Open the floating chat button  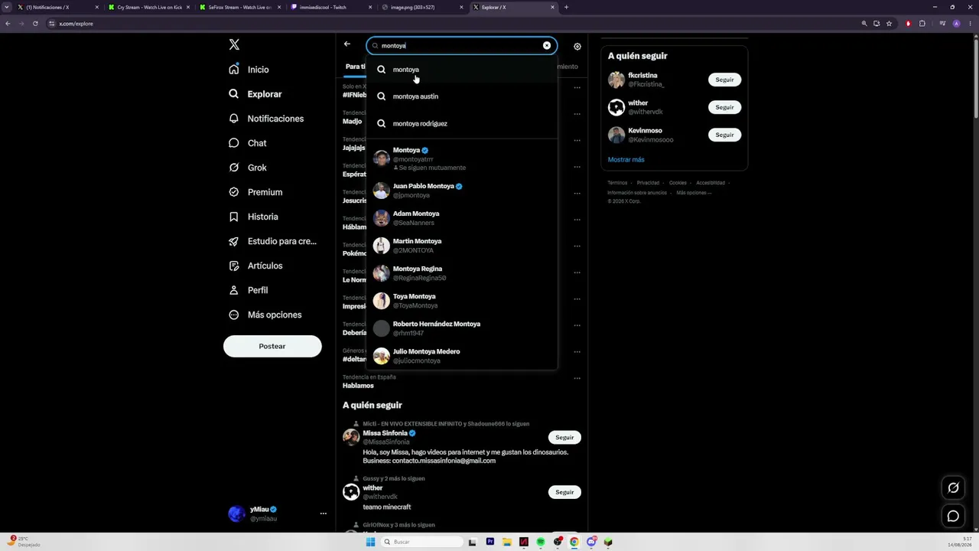953,516
